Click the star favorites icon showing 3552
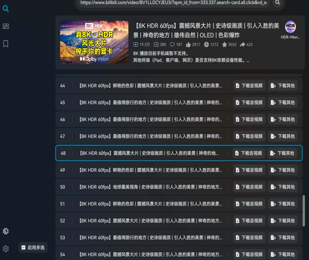 click(224, 45)
